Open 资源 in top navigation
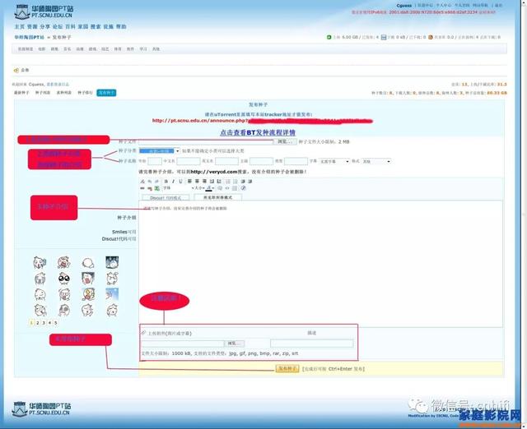 [32, 26]
